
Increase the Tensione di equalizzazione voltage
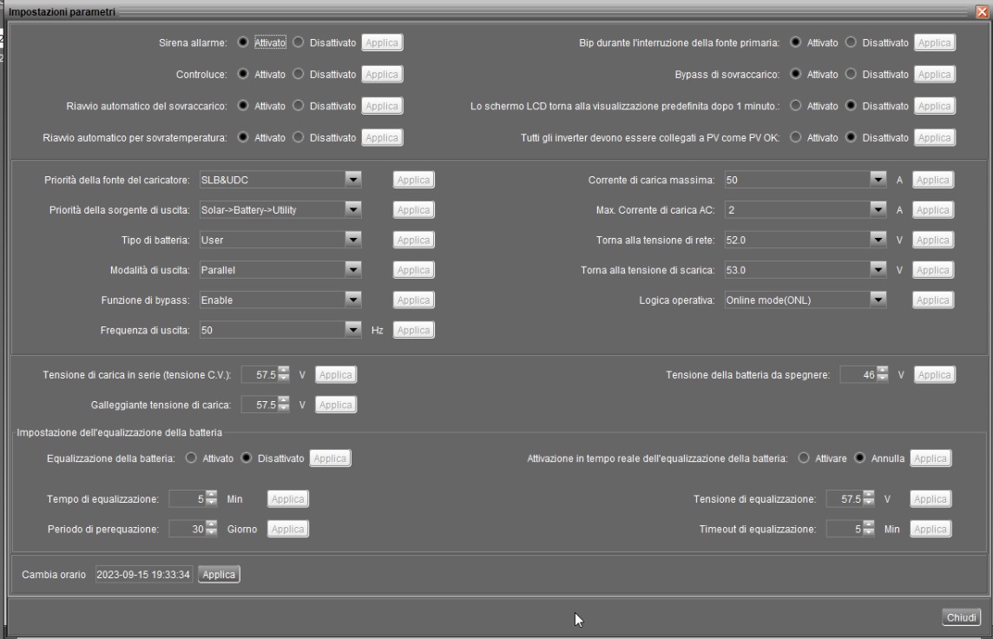point(869,495)
